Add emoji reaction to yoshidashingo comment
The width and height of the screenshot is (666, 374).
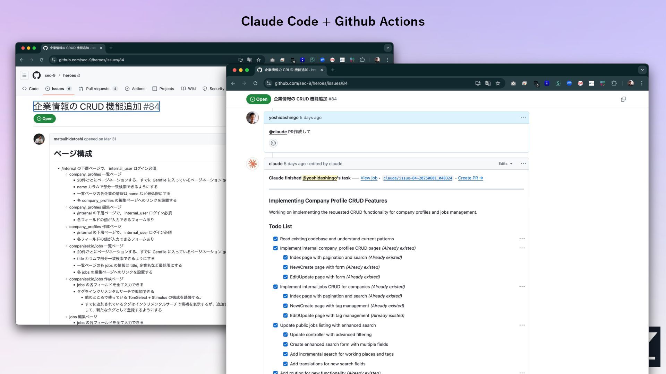pos(273,143)
